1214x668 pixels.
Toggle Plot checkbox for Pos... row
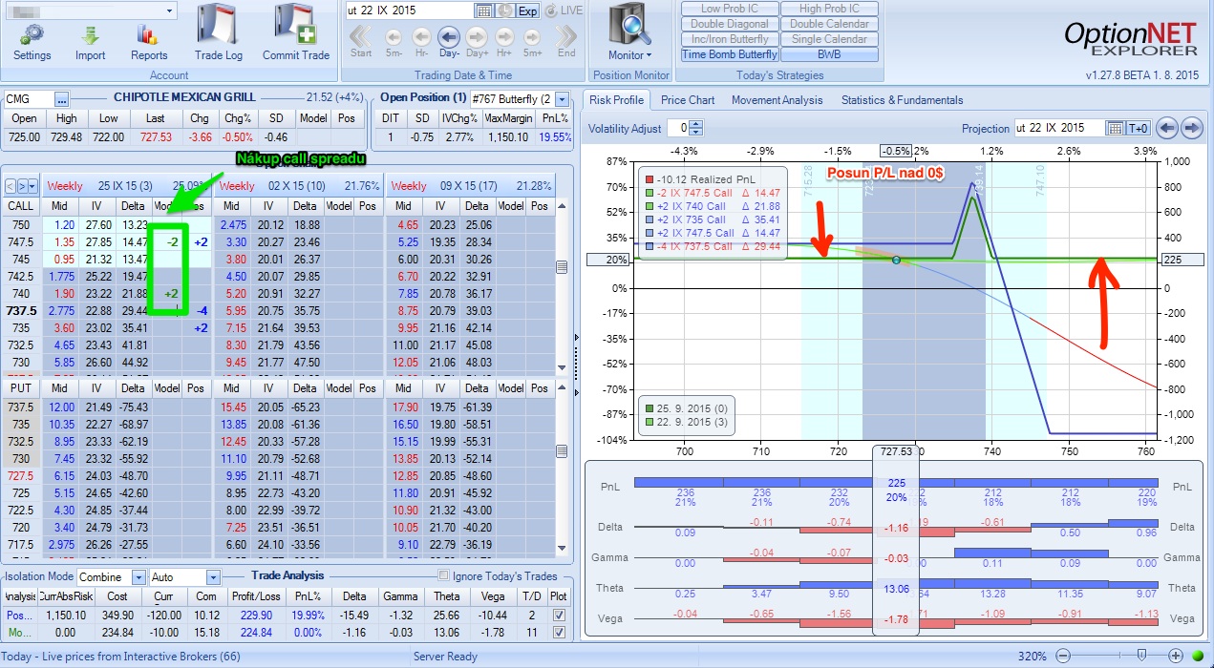[559, 616]
